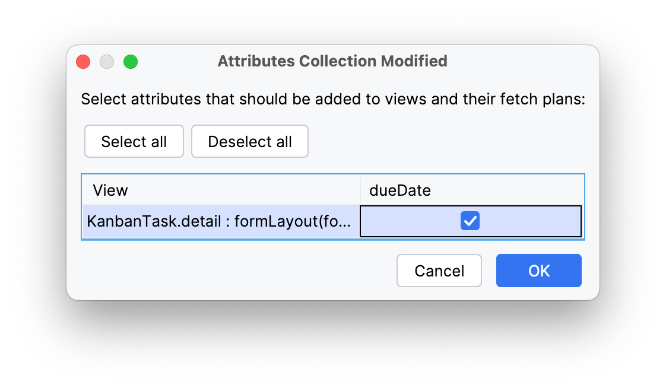
Task: Dismiss the dialog via Cancel
Action: click(439, 271)
